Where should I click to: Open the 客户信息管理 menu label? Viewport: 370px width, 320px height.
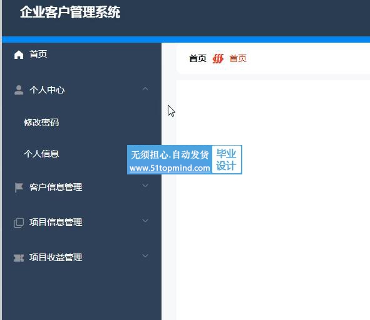pyautogui.click(x=56, y=187)
